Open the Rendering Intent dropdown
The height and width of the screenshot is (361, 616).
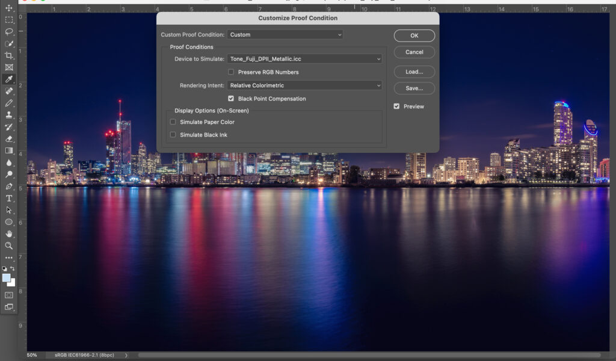click(x=304, y=85)
